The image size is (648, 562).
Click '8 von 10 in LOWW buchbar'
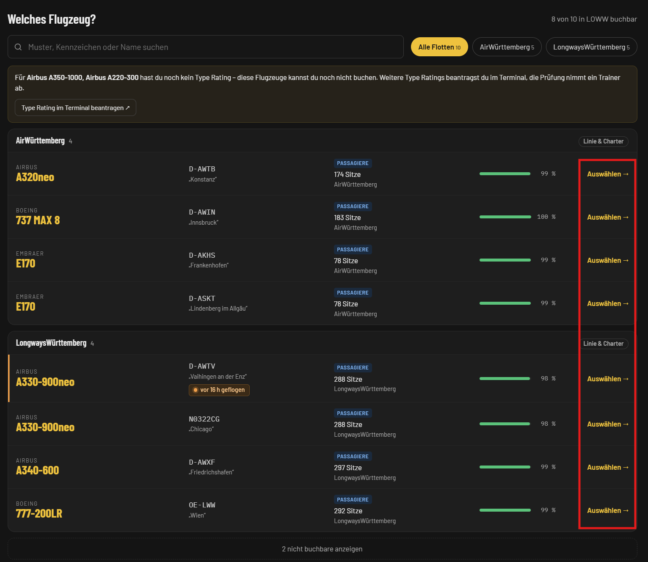click(594, 19)
